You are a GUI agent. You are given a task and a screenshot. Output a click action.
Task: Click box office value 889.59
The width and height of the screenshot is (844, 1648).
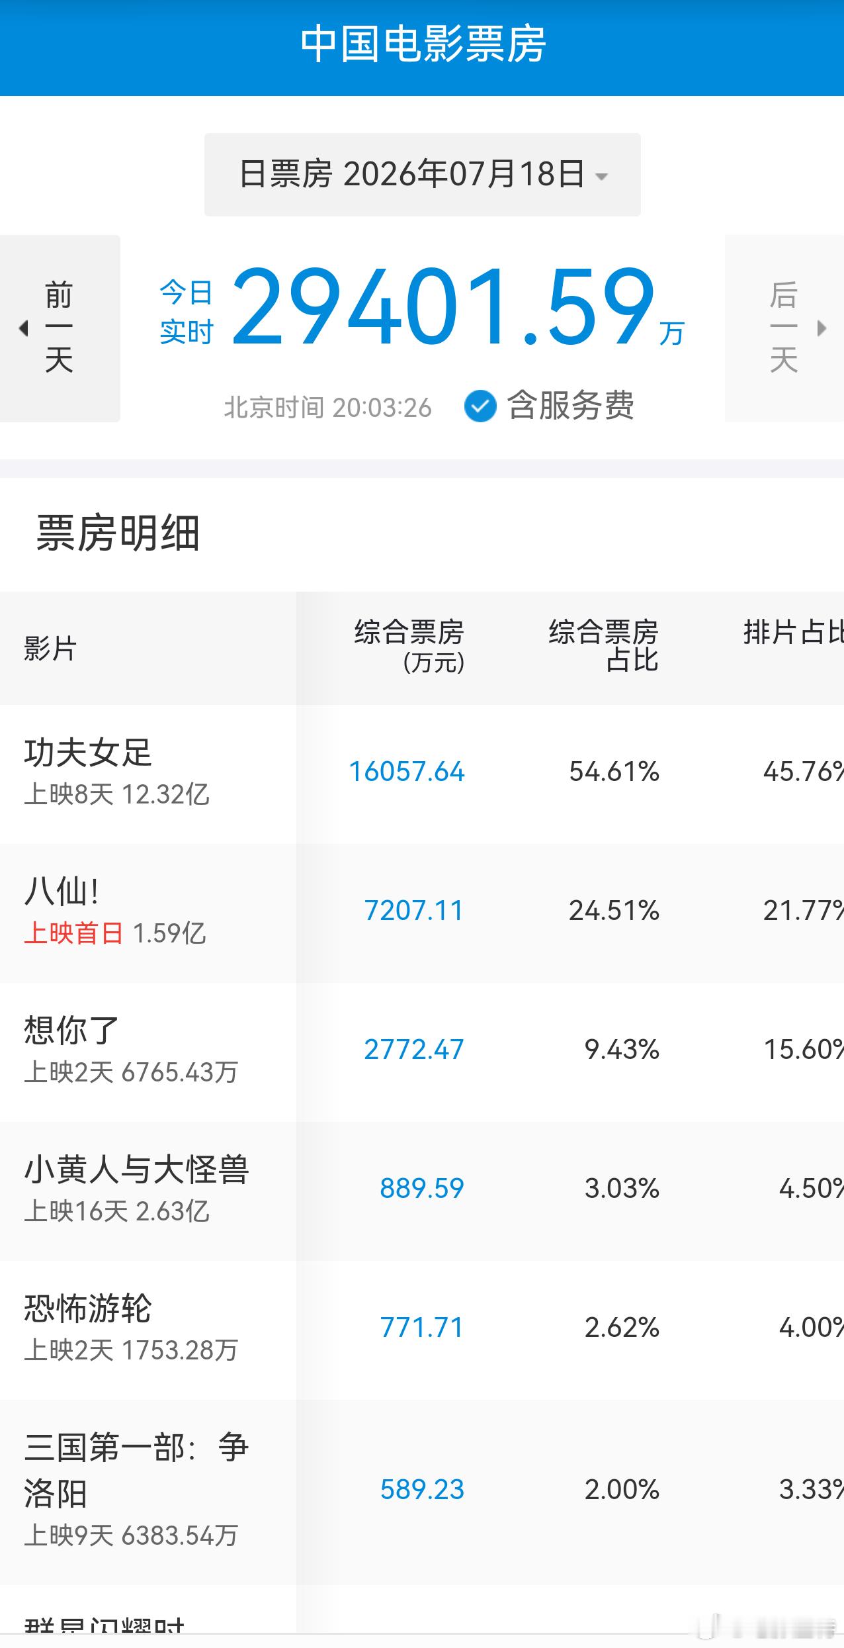[422, 1189]
